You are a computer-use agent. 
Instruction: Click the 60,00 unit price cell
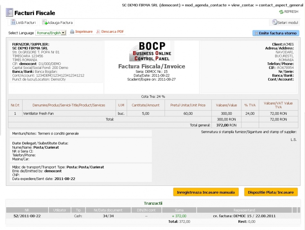coord(188,113)
